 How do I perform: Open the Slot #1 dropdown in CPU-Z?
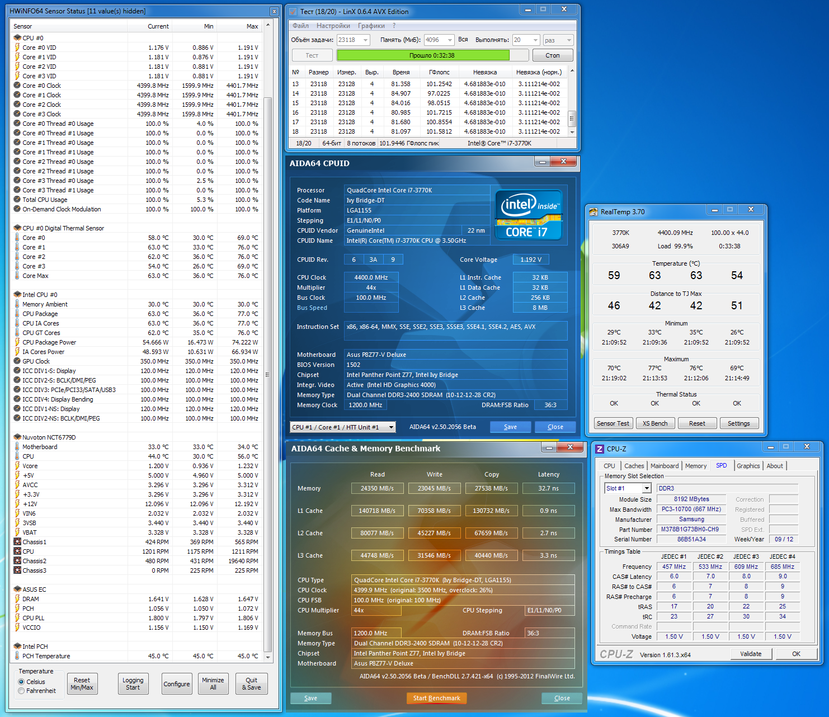pyautogui.click(x=647, y=488)
